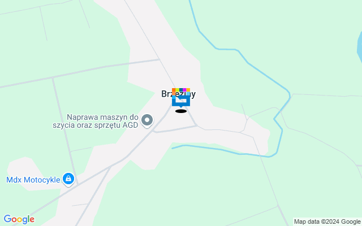Select the grey Naprawa maszyn location pin
The image size is (362, 226).
click(147, 120)
